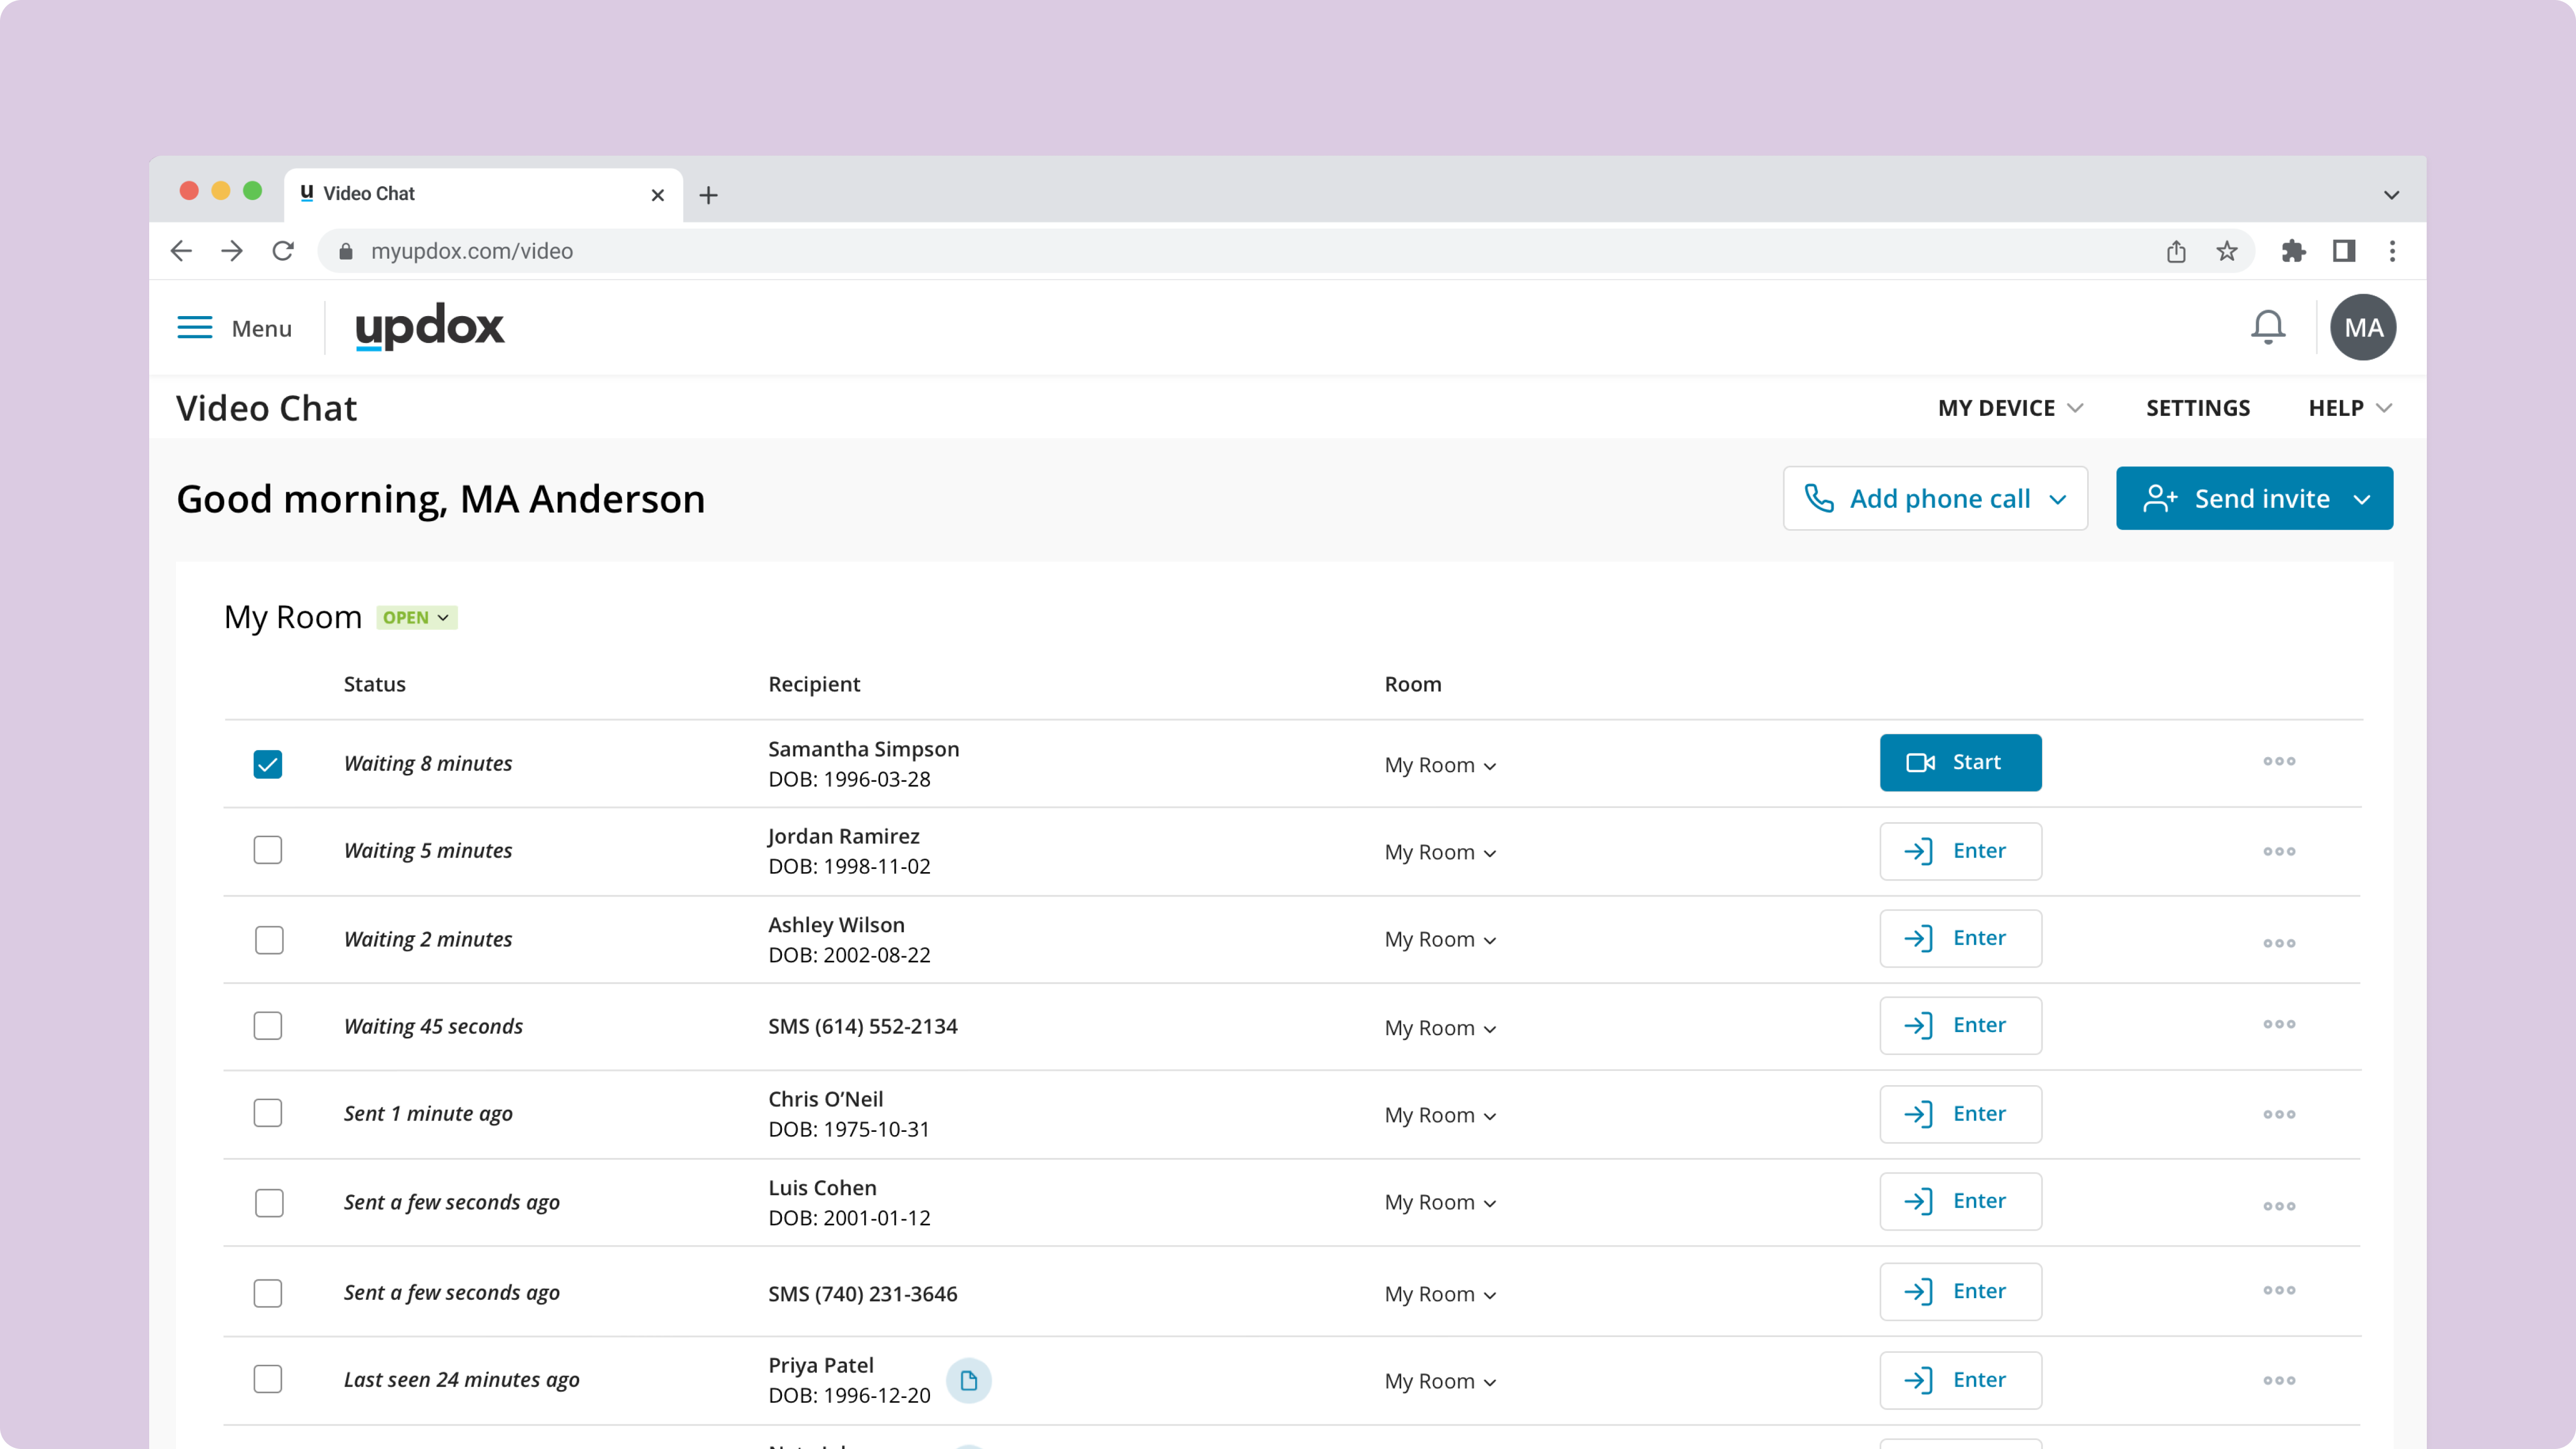The height and width of the screenshot is (1449, 2576).
Task: Open the hamburger Menu icon
Action: pyautogui.click(x=194, y=328)
